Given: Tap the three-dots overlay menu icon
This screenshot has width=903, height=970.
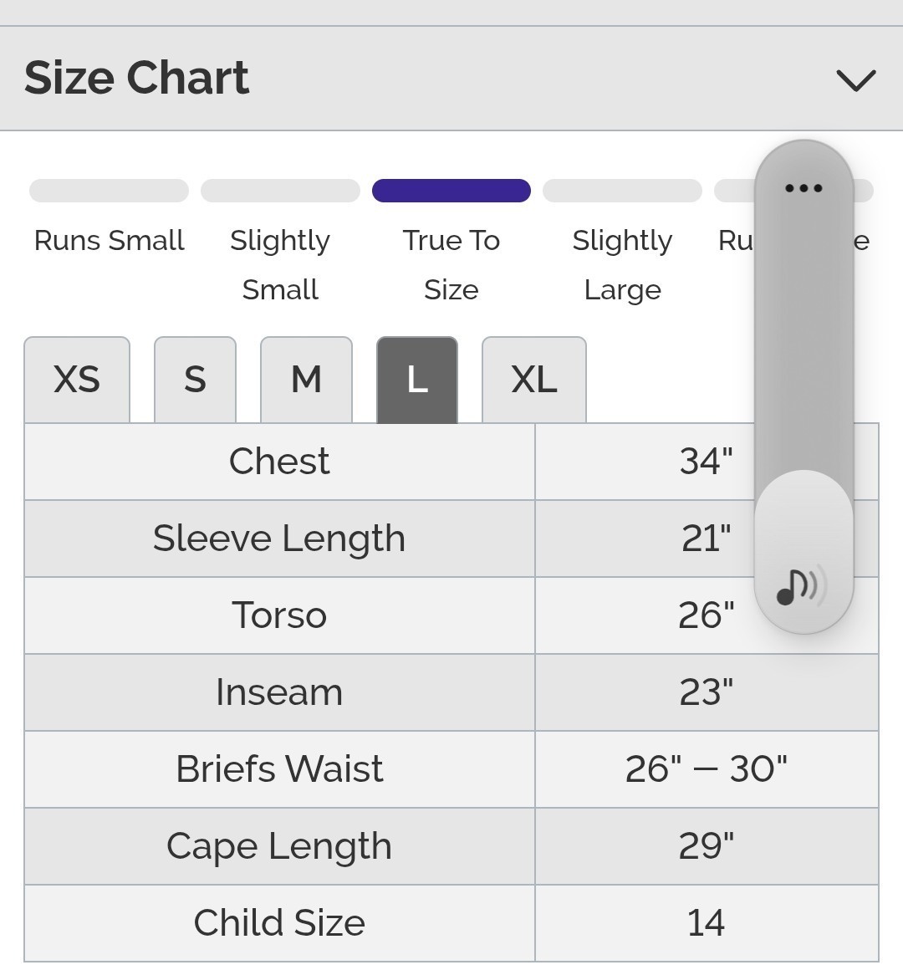Looking at the screenshot, I should point(804,188).
